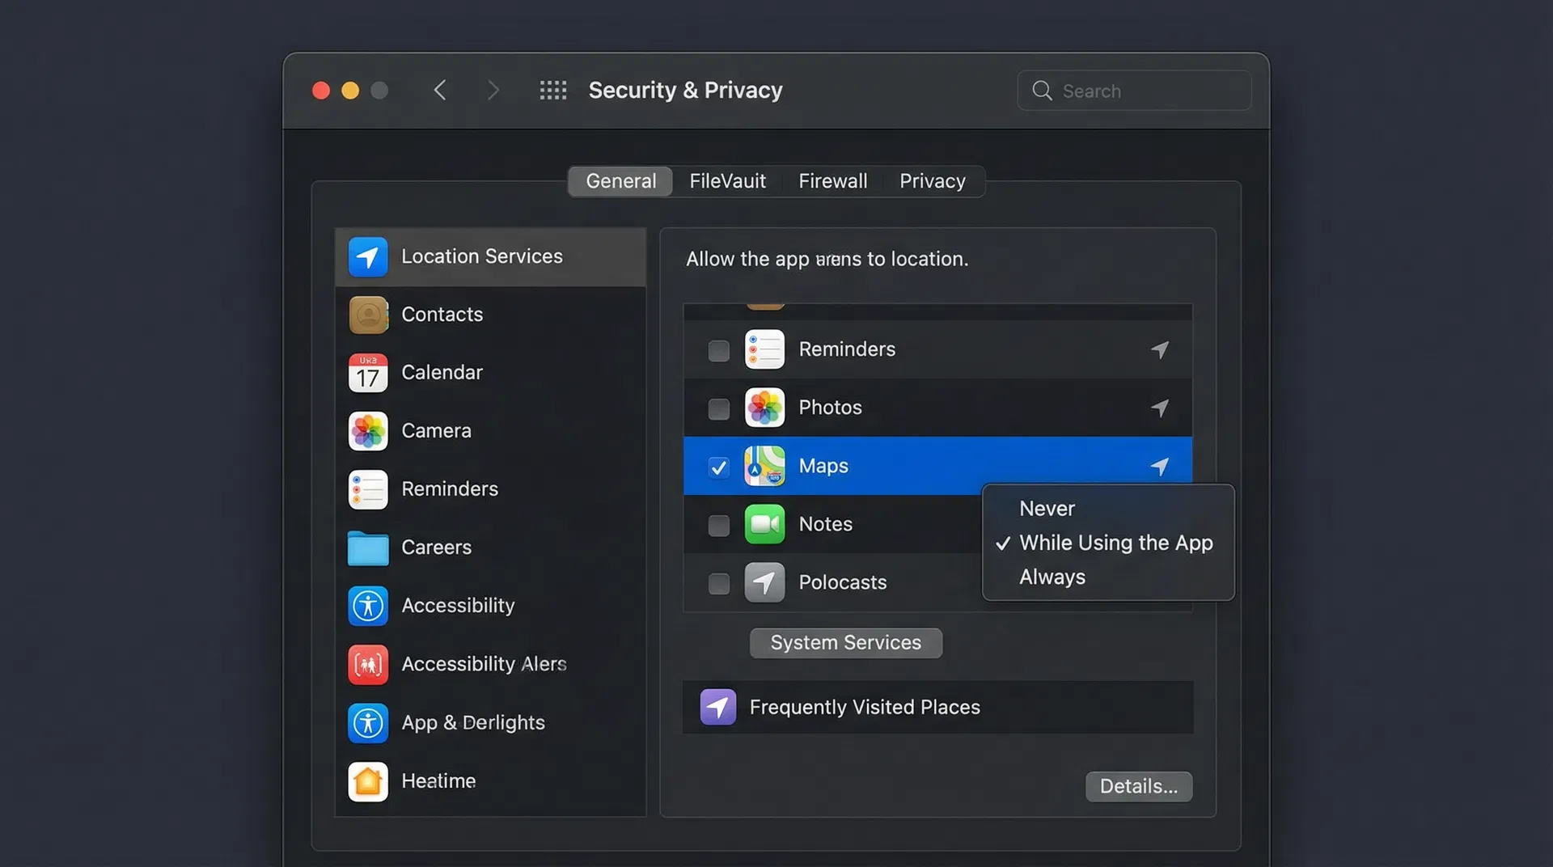
Task: Open the Accessibility Alers red icon
Action: (368, 665)
